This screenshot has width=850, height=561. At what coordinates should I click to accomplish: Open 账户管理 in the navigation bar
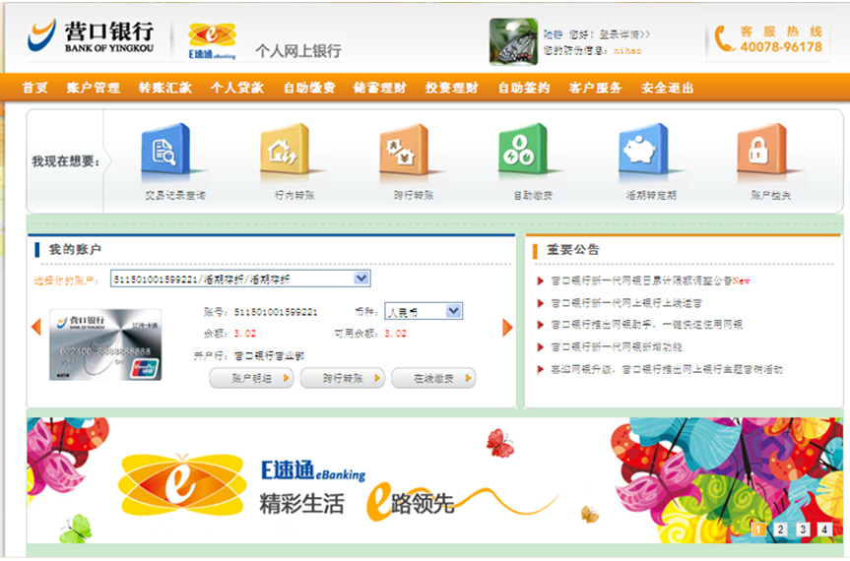[94, 88]
